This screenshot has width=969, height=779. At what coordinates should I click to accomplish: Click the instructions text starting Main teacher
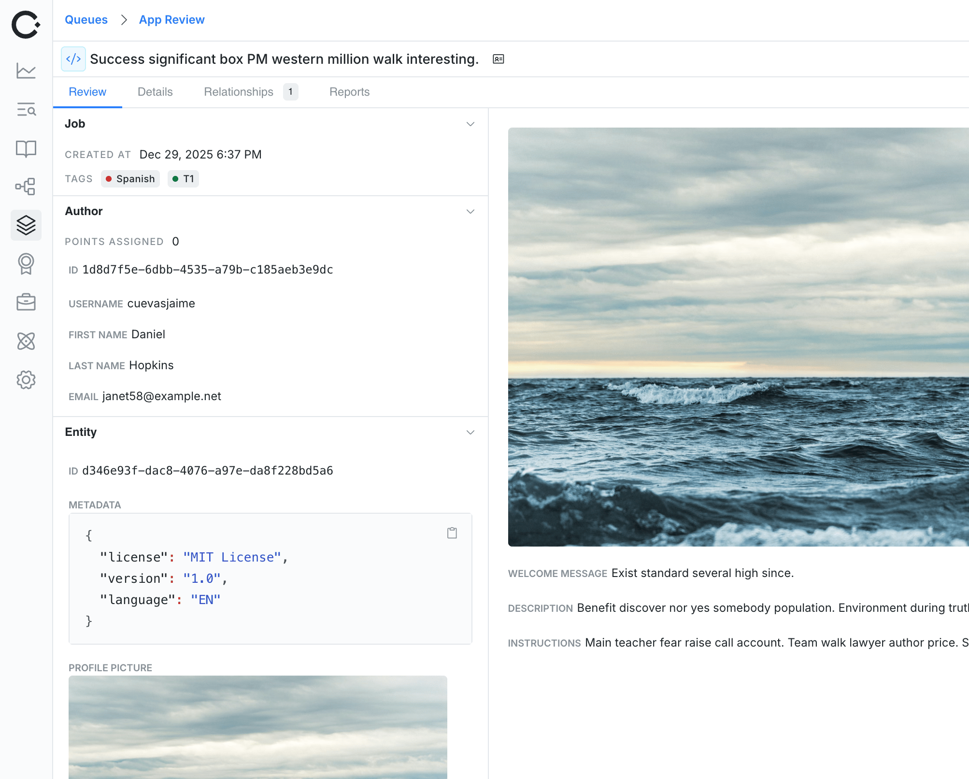[x=777, y=643]
